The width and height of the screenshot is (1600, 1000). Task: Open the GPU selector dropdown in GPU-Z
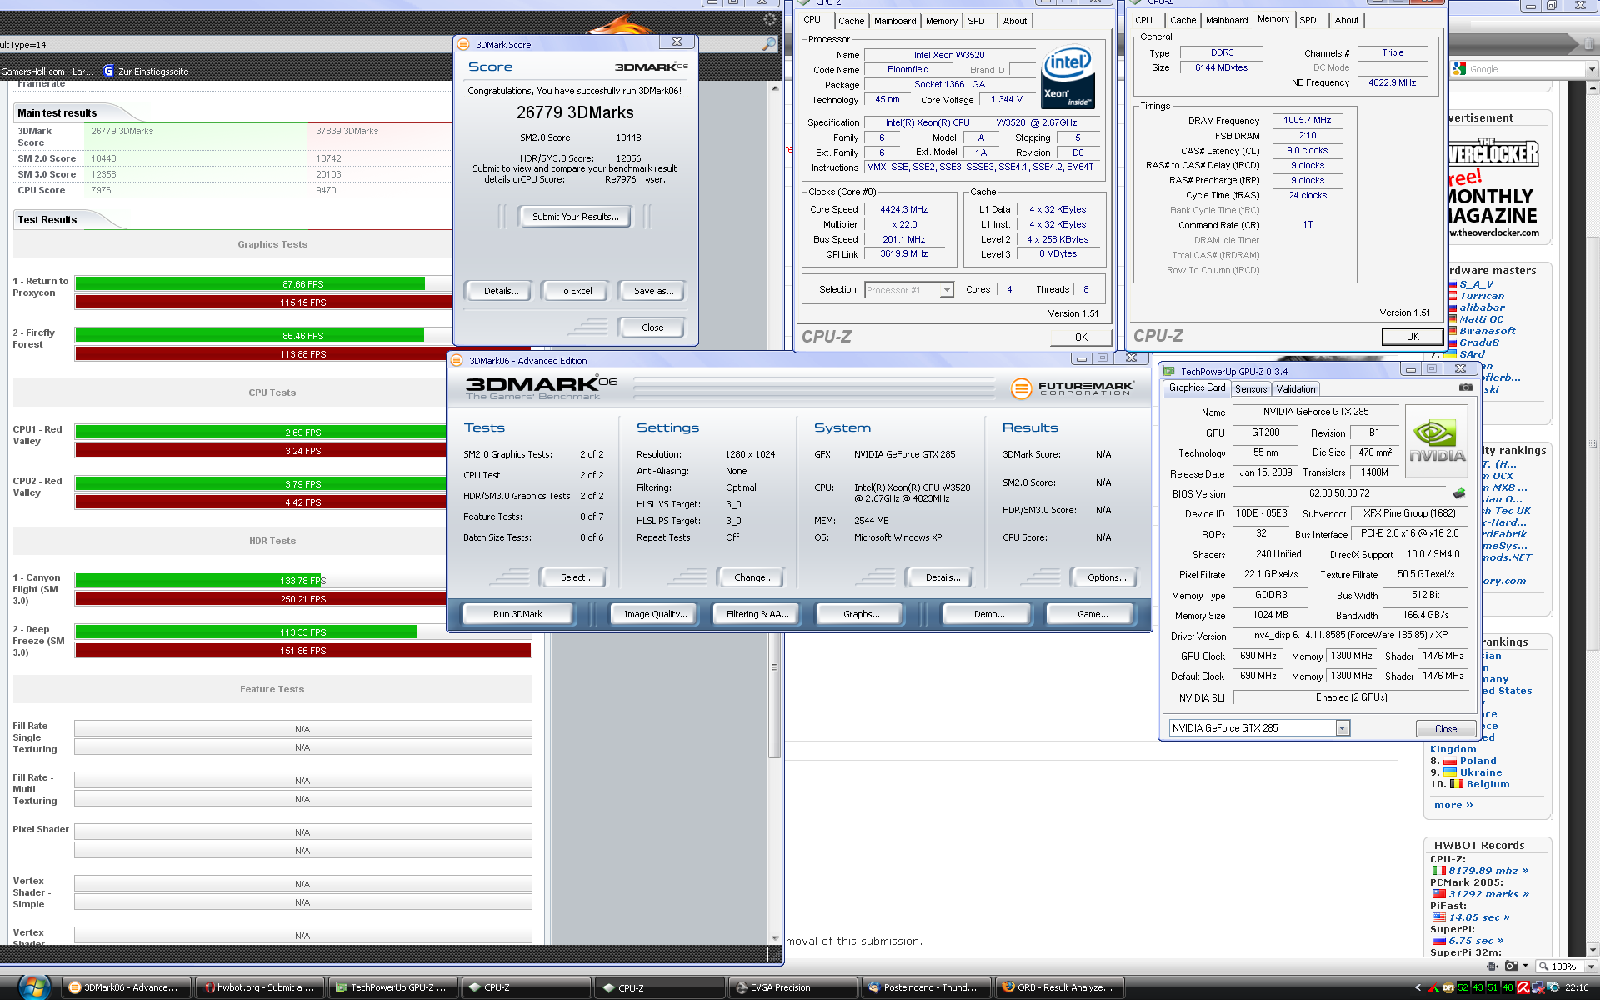point(1342,728)
